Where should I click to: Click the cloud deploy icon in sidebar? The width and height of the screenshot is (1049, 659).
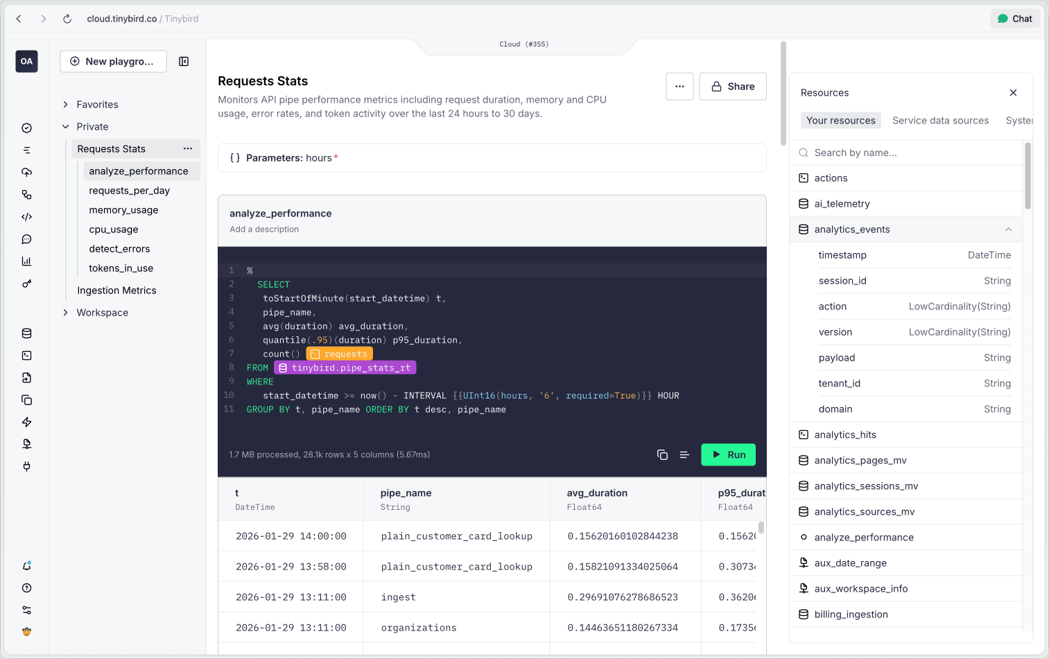pyautogui.click(x=26, y=172)
